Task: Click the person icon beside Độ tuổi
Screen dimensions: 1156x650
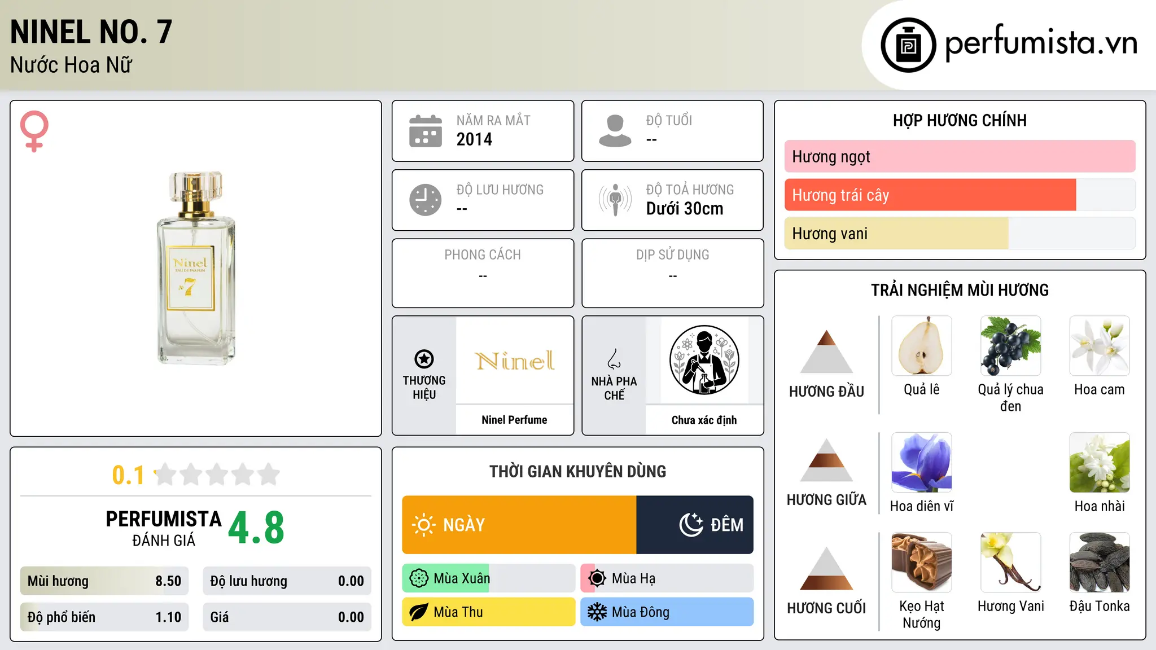Action: pyautogui.click(x=615, y=131)
